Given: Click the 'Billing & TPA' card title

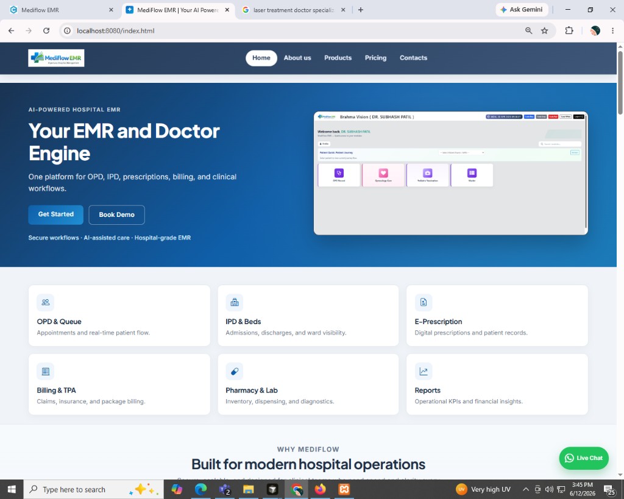Looking at the screenshot, I should pyautogui.click(x=56, y=391).
